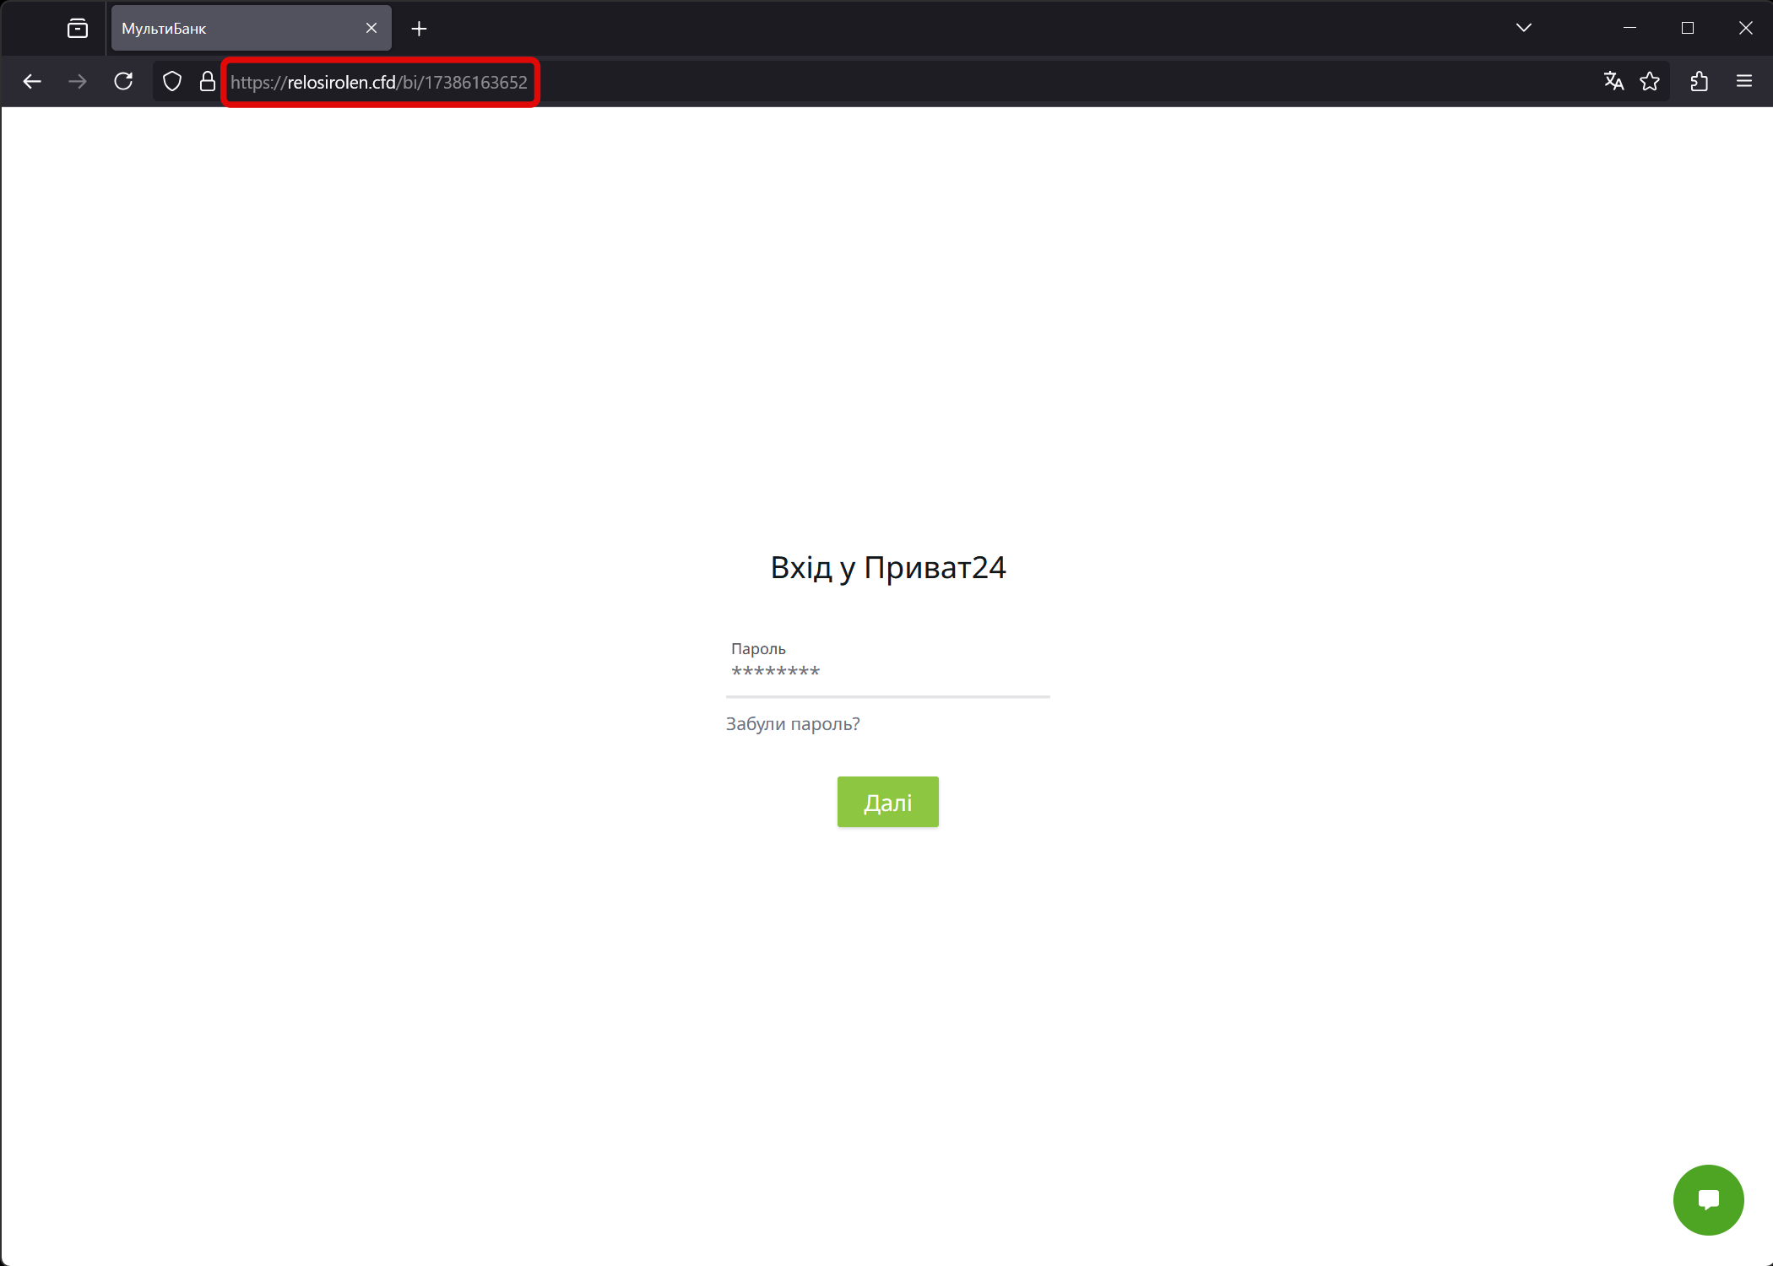Select the МультиБанк tab
This screenshot has width=1773, height=1266.
point(251,28)
